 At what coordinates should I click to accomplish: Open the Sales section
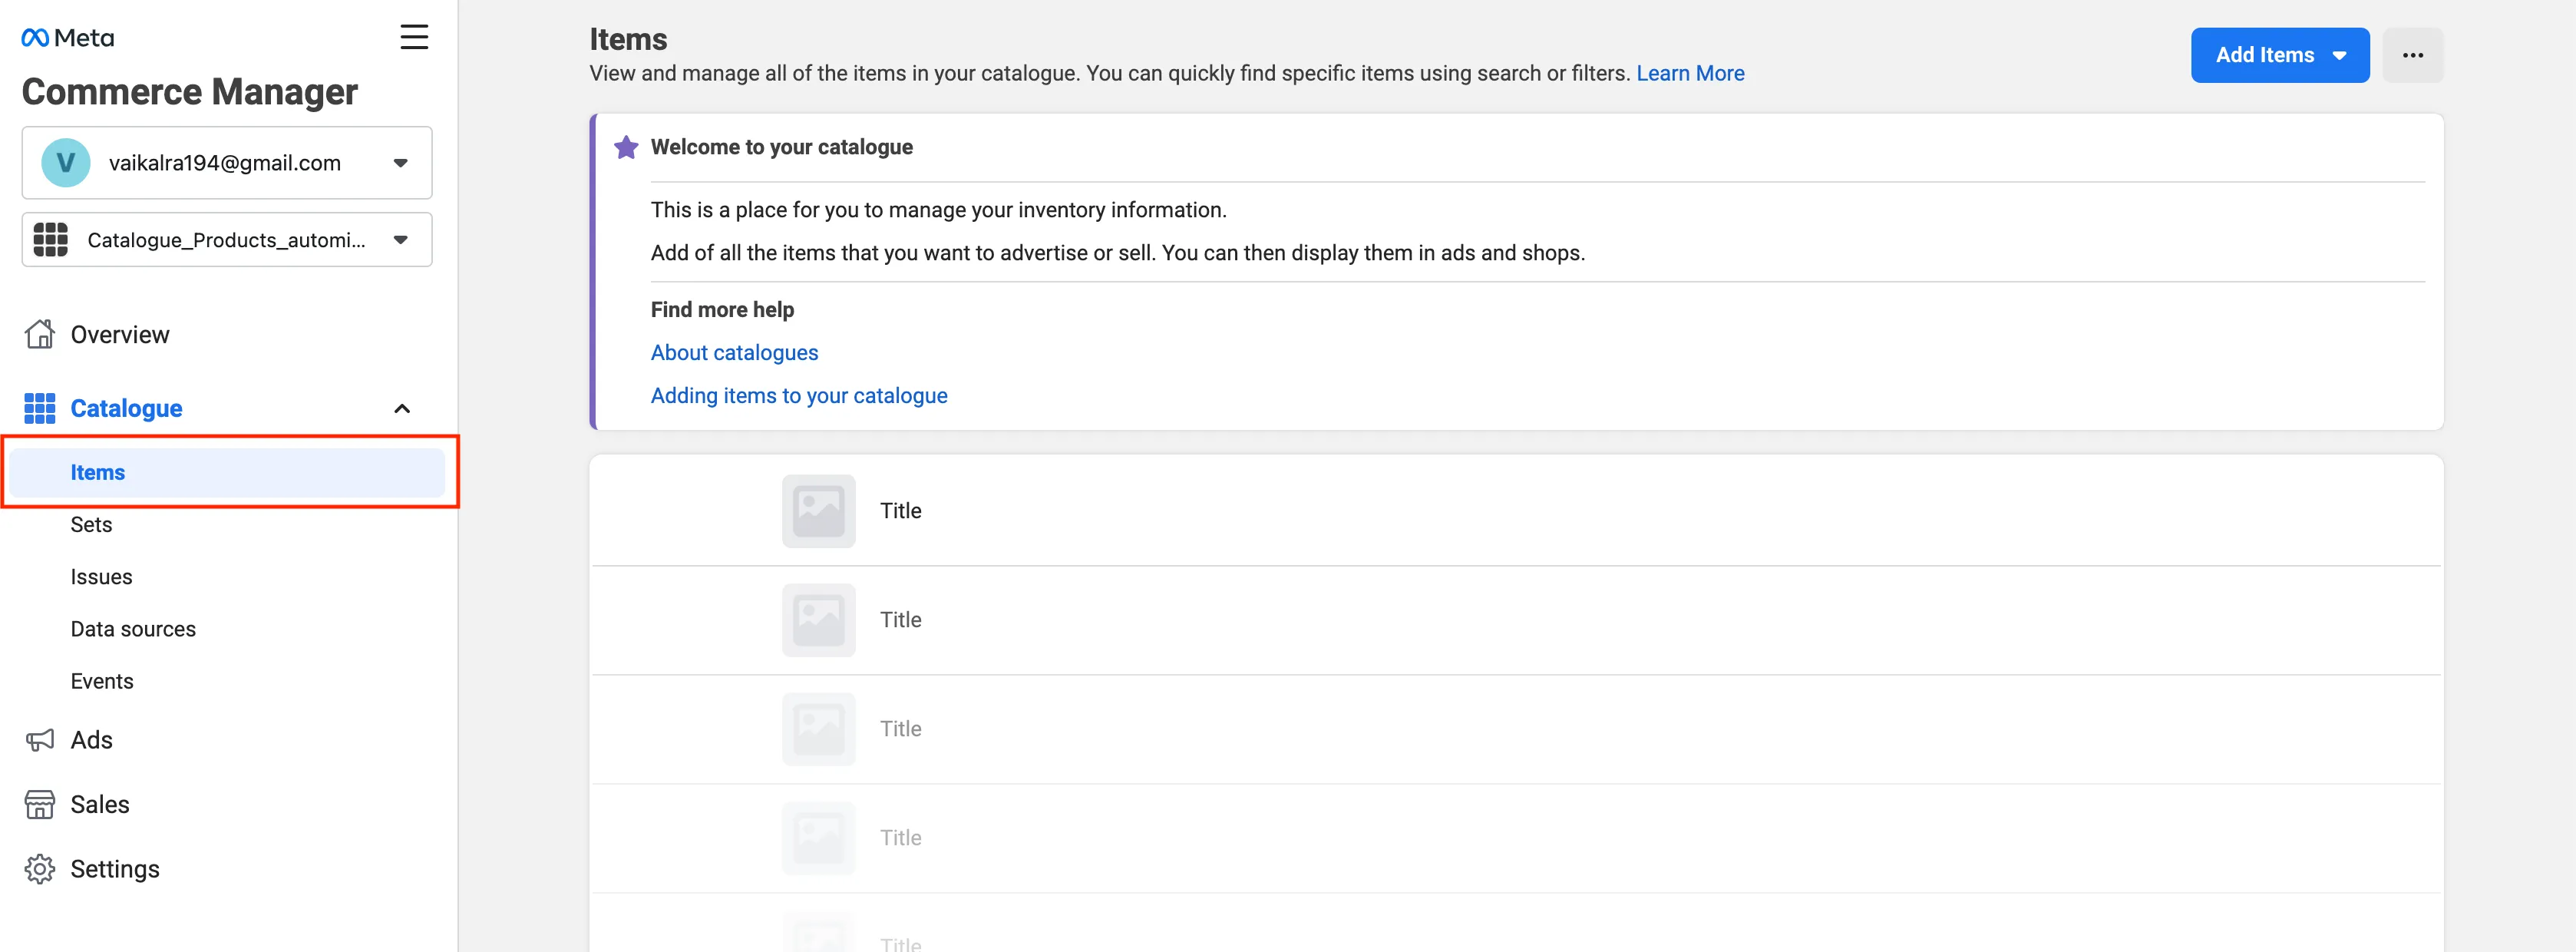[x=100, y=805]
